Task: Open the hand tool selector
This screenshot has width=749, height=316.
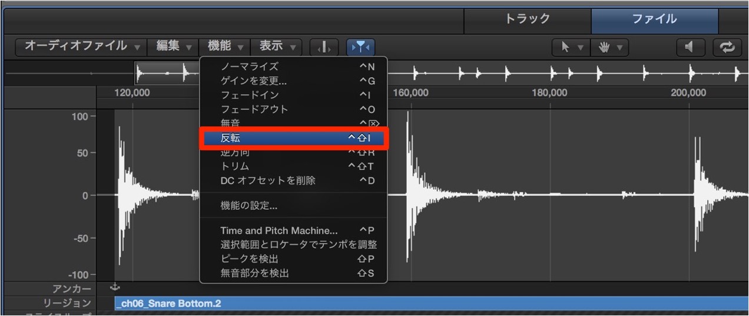Action: pyautogui.click(x=609, y=47)
